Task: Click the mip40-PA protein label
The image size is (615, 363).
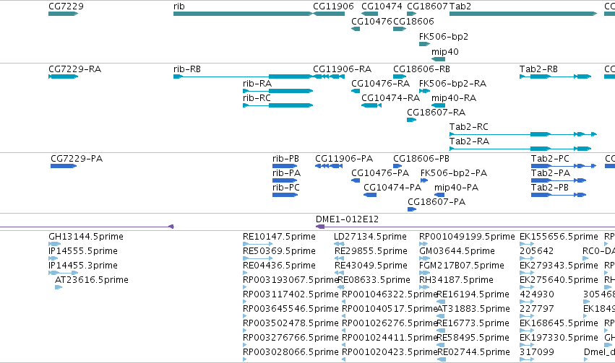Action: pos(456,188)
